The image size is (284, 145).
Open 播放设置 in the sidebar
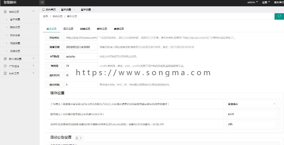tap(15, 27)
